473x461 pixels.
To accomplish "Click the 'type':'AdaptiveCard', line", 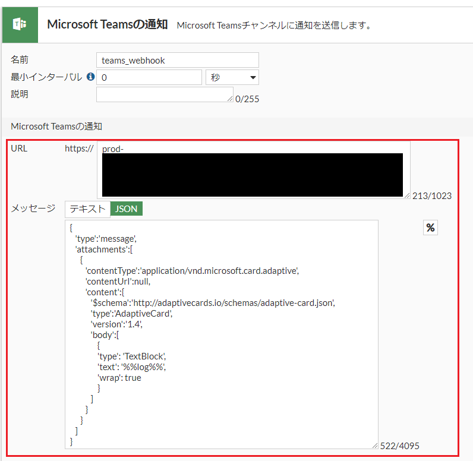I will coord(131,314).
